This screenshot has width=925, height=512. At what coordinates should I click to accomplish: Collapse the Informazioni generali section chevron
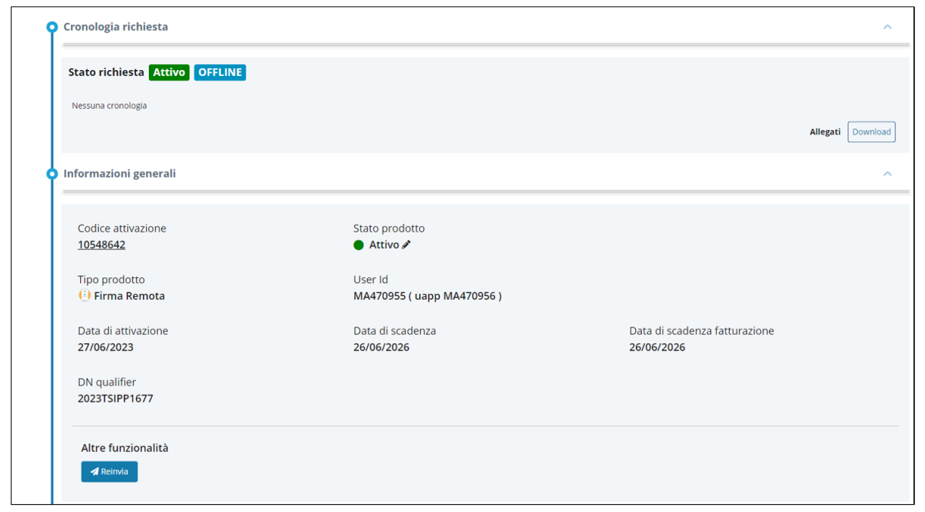tap(887, 174)
